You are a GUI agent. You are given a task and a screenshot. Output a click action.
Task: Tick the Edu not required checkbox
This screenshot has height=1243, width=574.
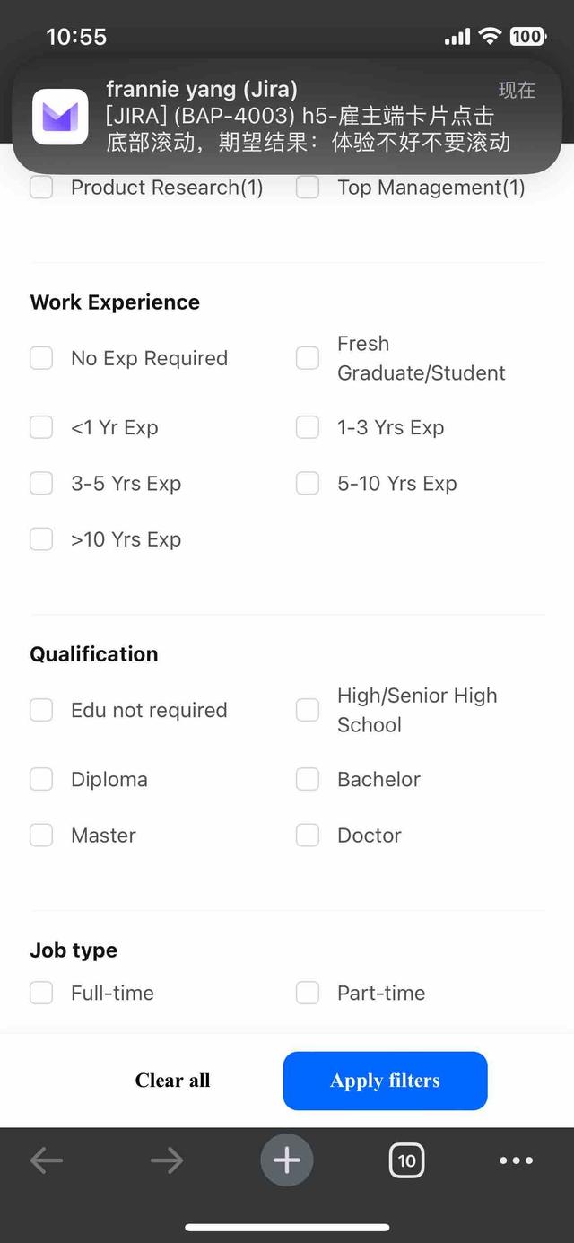41,710
